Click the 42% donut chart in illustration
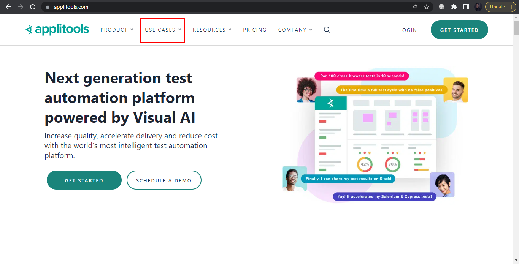This screenshot has width=519, height=264. (x=365, y=164)
